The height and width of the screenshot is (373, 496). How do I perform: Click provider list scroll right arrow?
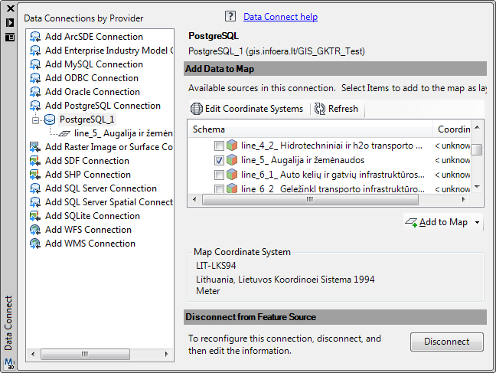[x=166, y=354]
